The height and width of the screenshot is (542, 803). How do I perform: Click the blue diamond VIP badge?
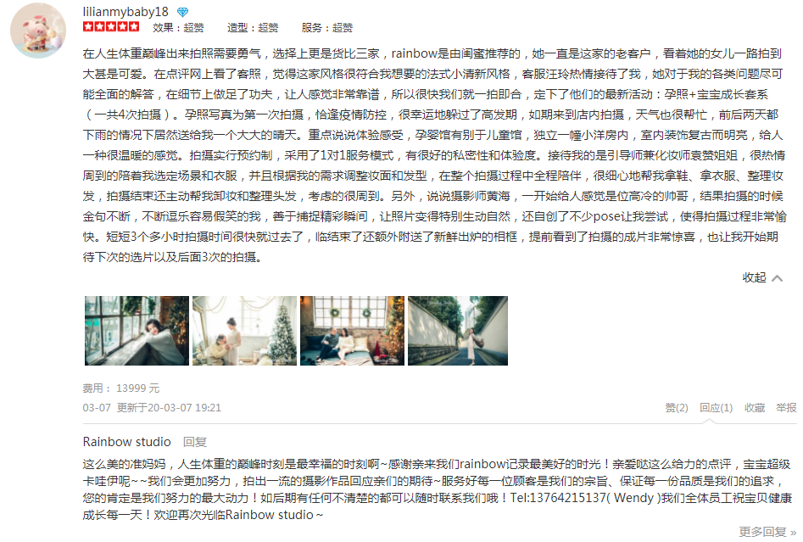click(183, 12)
